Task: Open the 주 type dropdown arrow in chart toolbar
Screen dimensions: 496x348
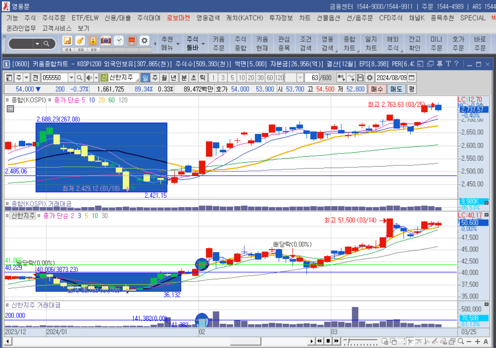Action: pyautogui.click(x=26, y=78)
